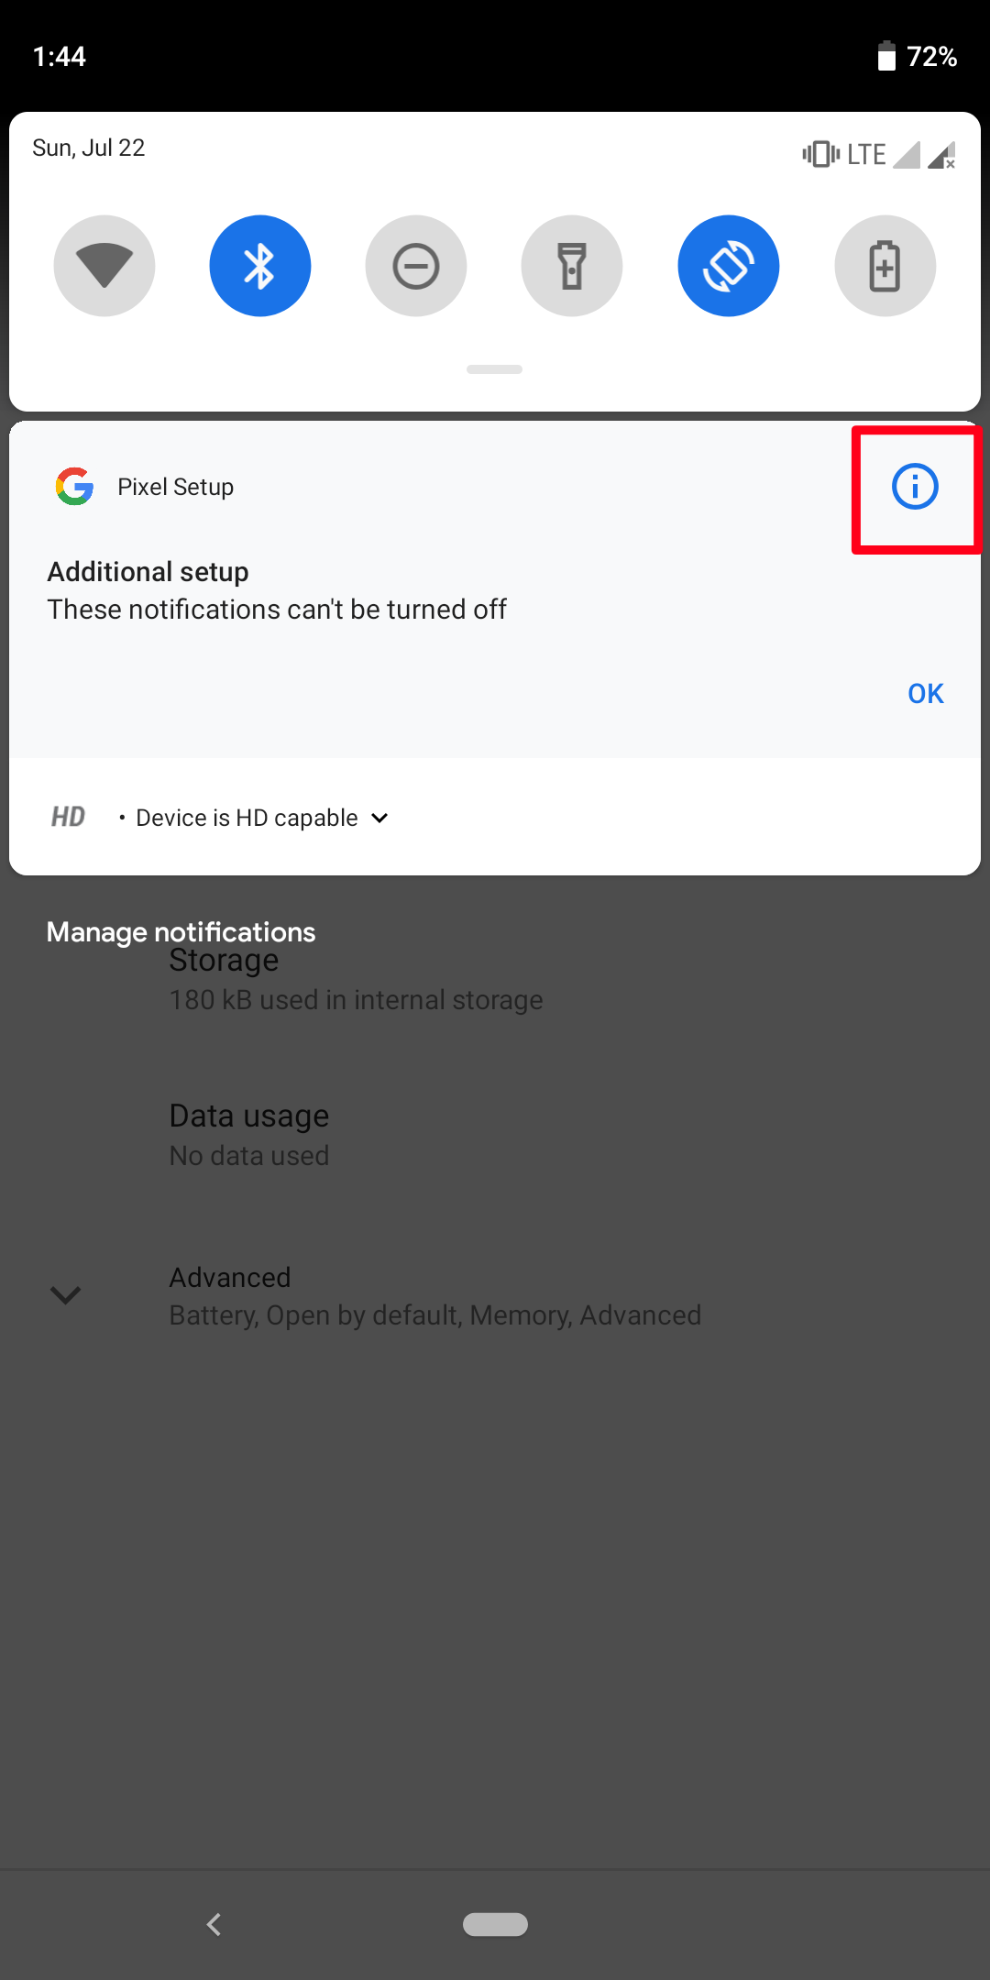Screen dimensions: 990x1980
Task: Expand the Advanced settings section
Action: click(65, 1294)
